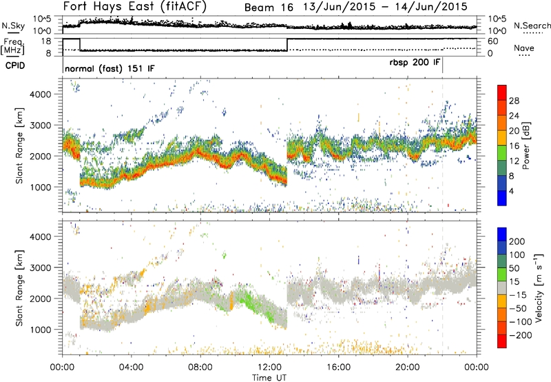This screenshot has width=551, height=382.
Task: Click the '200' label on Velocity color bar
Action: (517, 241)
